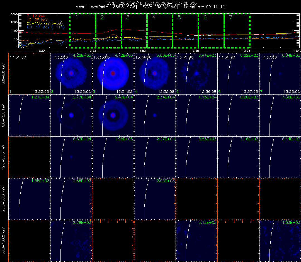Click the orange '12-25 keV' legend entry

[x=37, y=20]
